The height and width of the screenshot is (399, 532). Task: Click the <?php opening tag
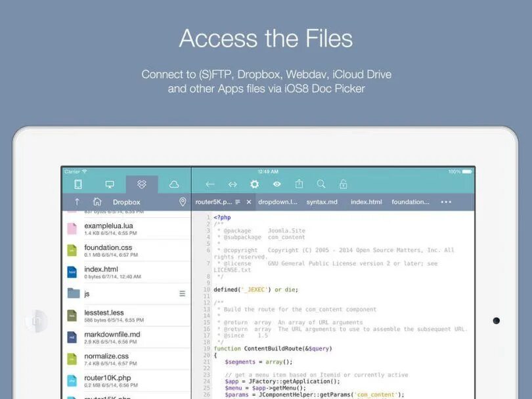point(222,218)
